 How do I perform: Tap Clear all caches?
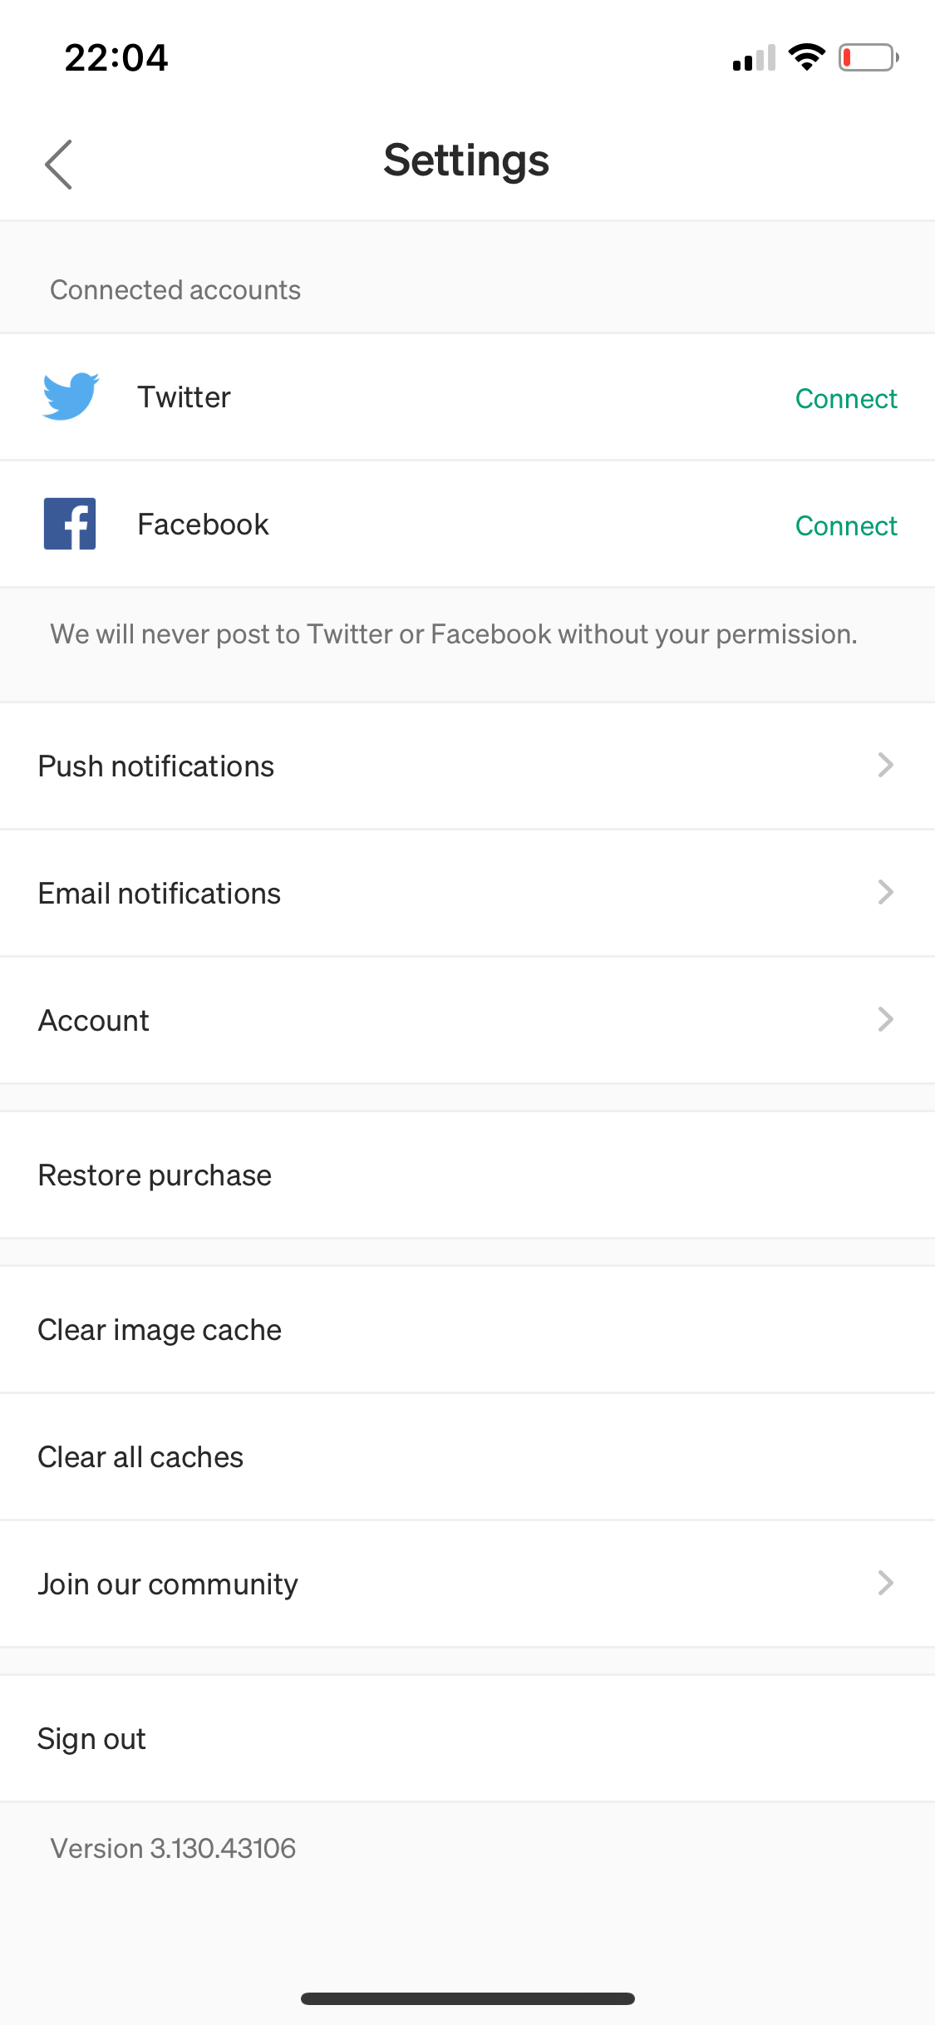[140, 1457]
